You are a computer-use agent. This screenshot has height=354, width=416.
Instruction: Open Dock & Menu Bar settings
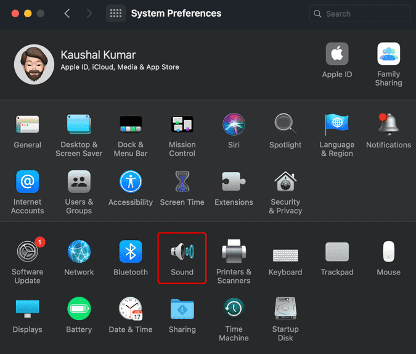tap(131, 135)
